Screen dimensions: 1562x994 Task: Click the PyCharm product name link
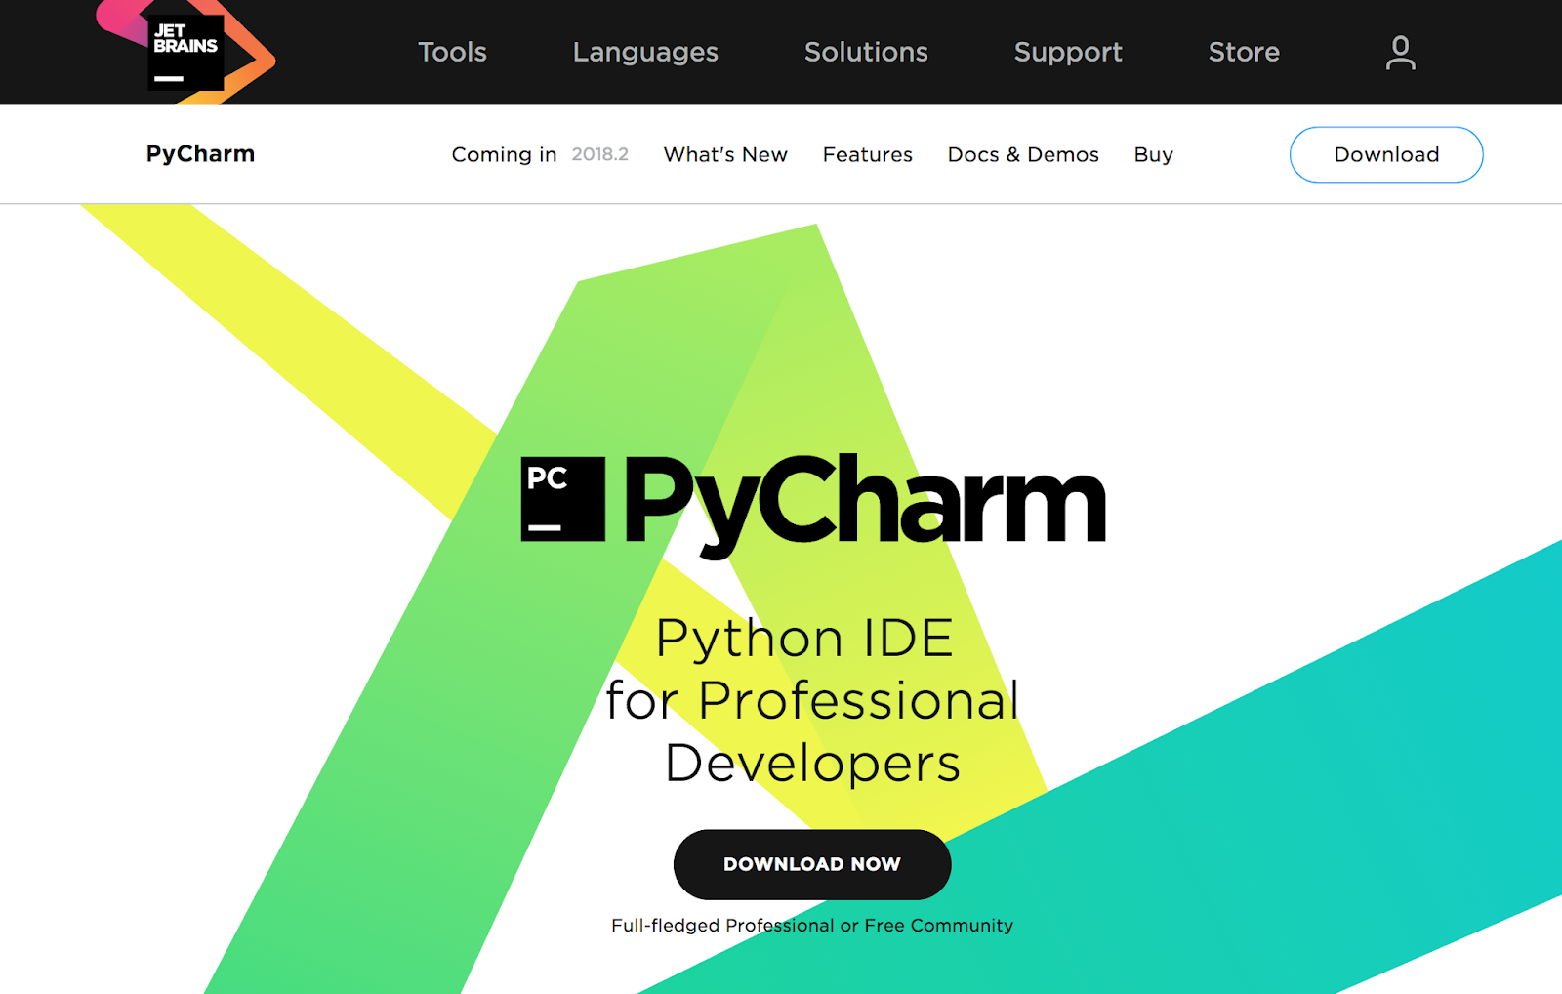point(200,154)
